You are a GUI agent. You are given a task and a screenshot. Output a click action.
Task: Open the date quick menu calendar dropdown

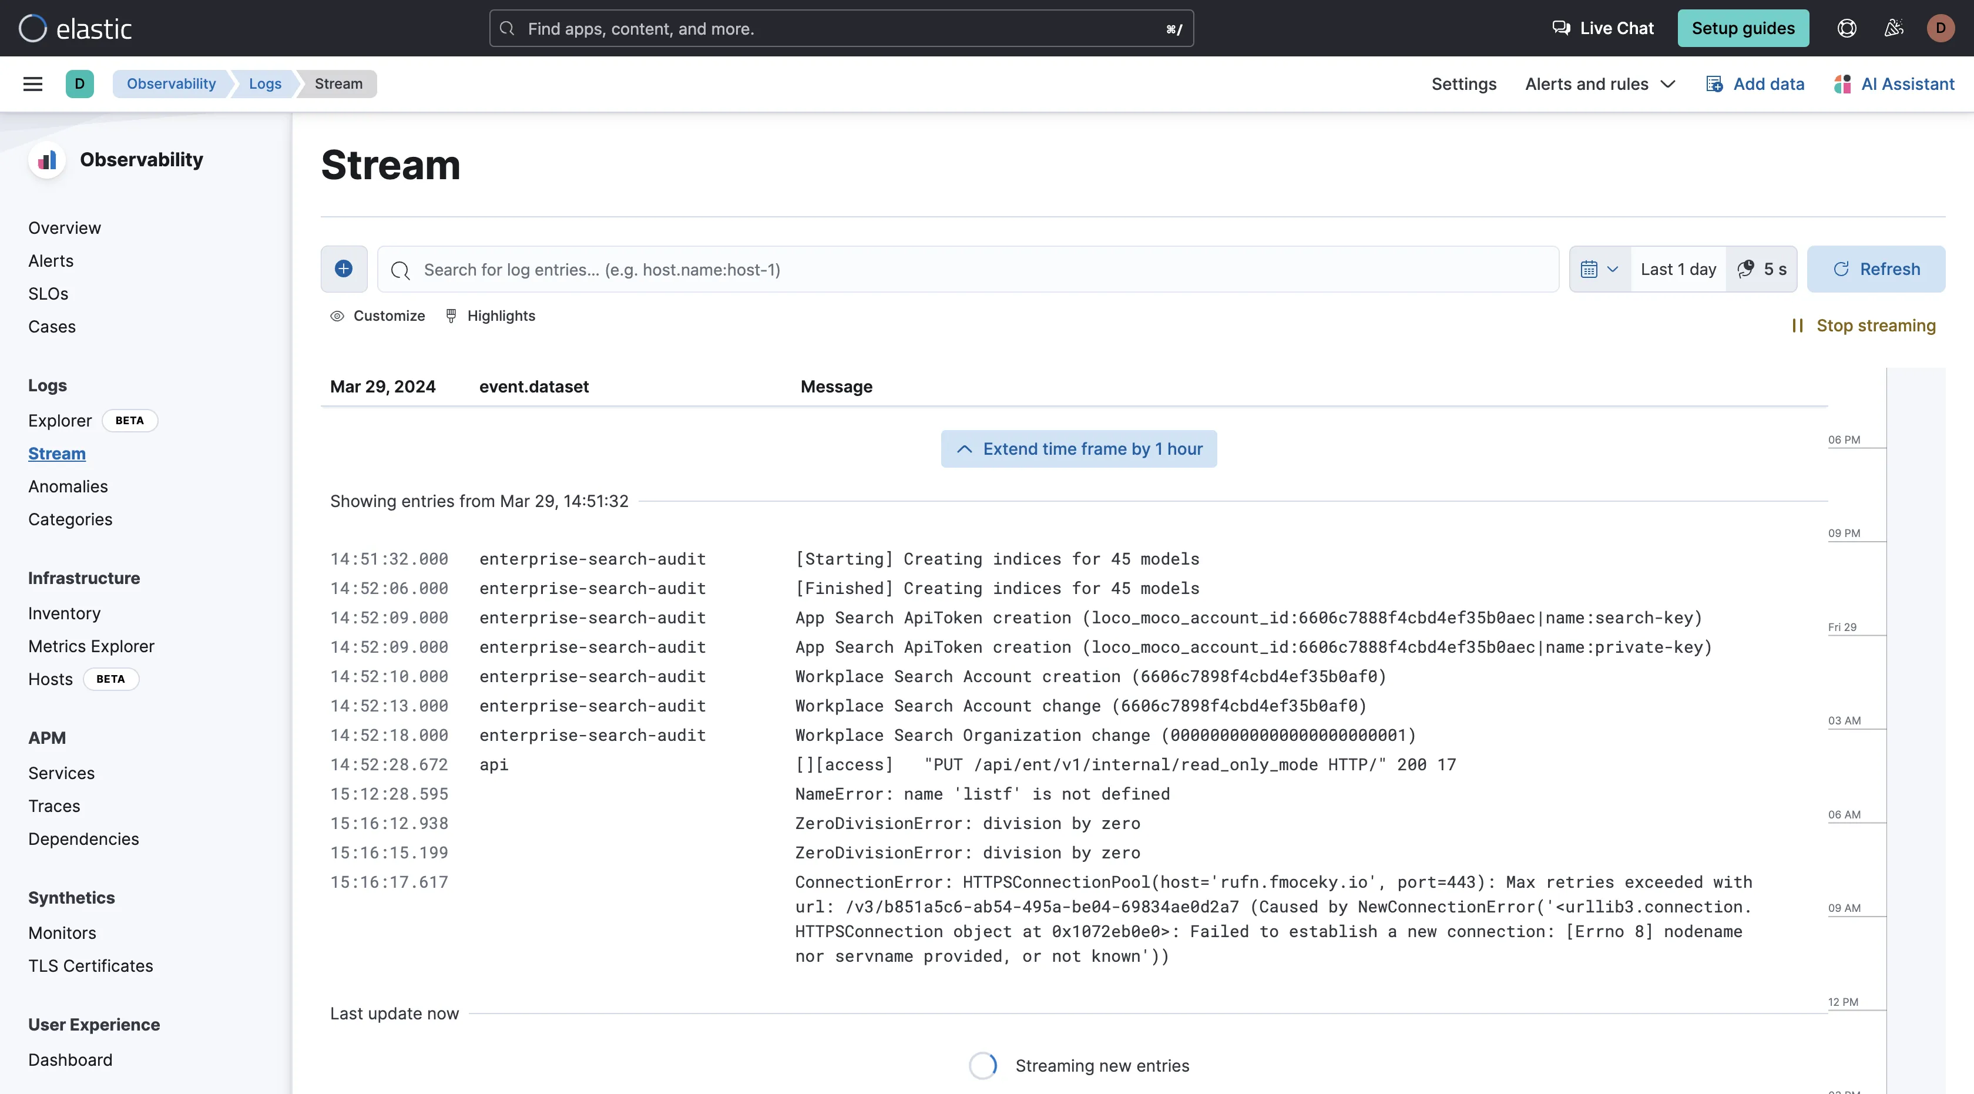[1600, 269]
